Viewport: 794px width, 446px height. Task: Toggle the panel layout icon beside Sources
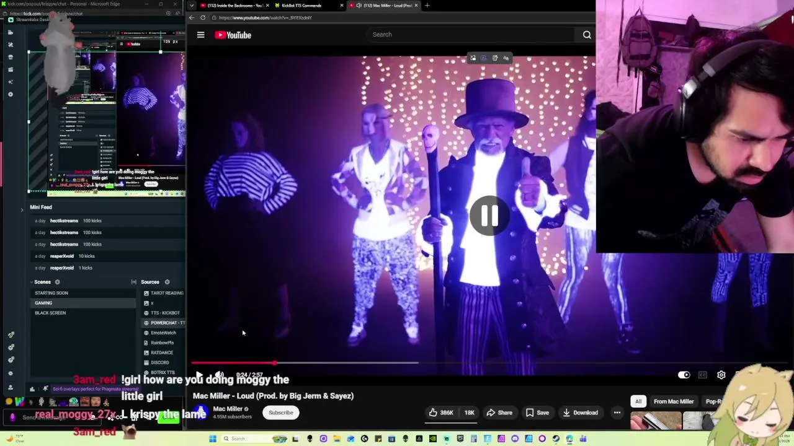click(x=133, y=282)
